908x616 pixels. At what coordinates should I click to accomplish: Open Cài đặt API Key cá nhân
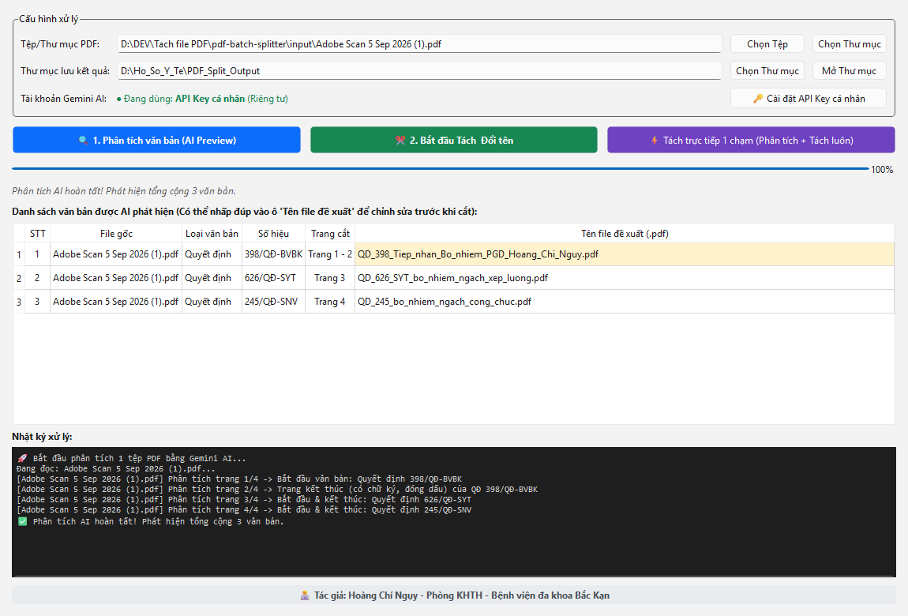coord(809,99)
